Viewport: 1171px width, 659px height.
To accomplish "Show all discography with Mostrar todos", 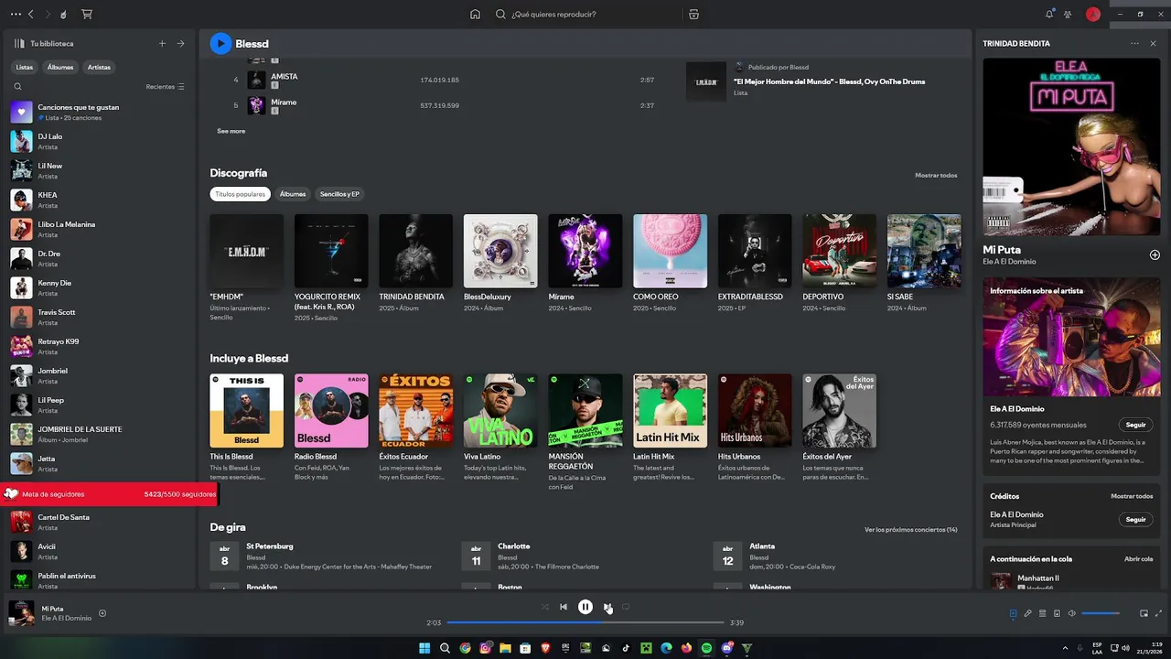I will pyautogui.click(x=936, y=175).
